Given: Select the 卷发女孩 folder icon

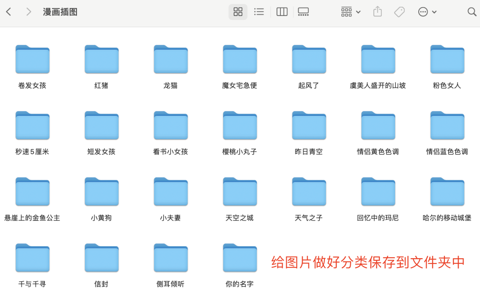Looking at the screenshot, I should click(32, 59).
